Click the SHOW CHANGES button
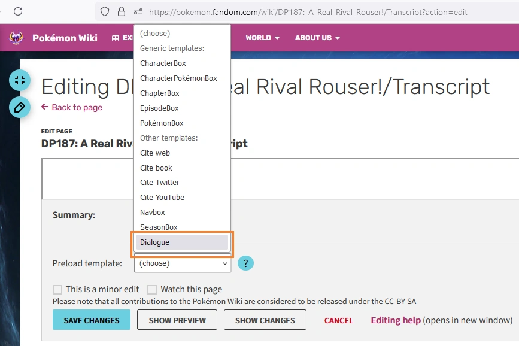The image size is (519, 346). 265,320
